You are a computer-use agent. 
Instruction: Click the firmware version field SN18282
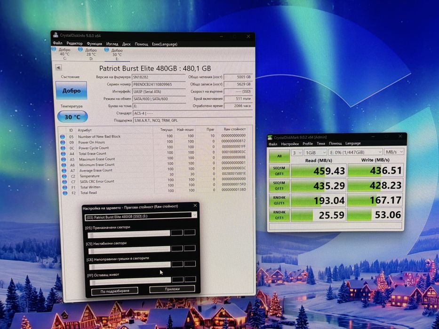pos(159,77)
